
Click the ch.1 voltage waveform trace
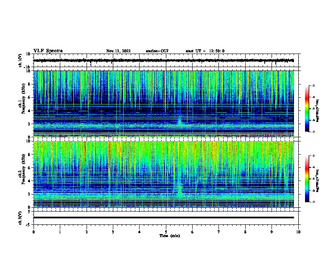163,60
